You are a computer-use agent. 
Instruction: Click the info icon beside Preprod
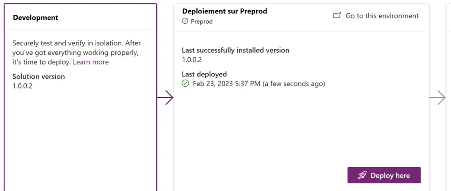click(185, 21)
